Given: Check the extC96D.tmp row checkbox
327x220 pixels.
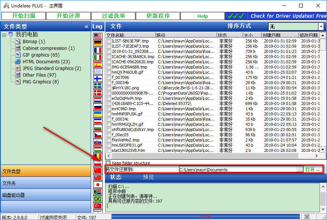Looking at the screenshot, I should (x=109, y=109).
